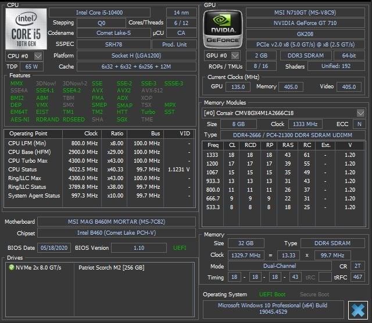The width and height of the screenshot is (372, 323).
Task: Click the module Size 8 GB value
Action: click(x=238, y=124)
